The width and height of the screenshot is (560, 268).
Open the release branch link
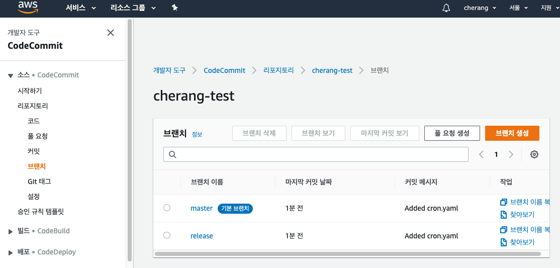click(202, 236)
